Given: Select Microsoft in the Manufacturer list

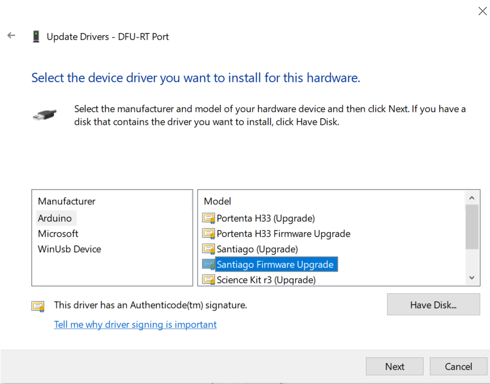Looking at the screenshot, I should [58, 234].
